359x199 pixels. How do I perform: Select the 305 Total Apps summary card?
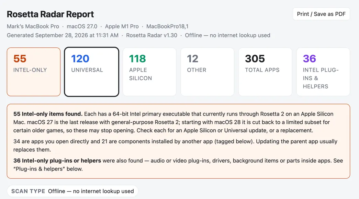tap(265, 72)
